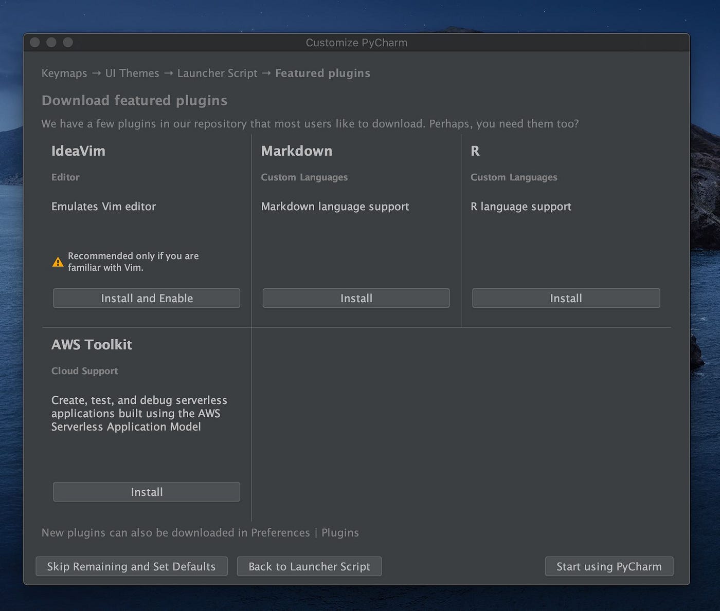
Task: Install the Markdown plugin
Action: click(356, 298)
